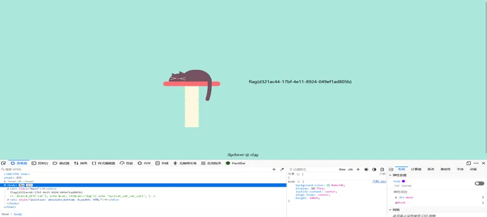
Task: Expand the head element node
Action: [5, 182]
